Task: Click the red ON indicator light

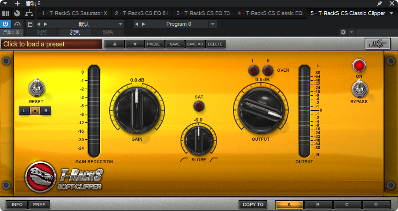Action: 359,66
